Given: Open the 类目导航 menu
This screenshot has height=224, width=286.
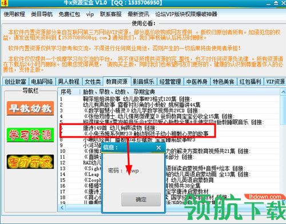Looking at the screenshot, I should coord(42,14).
